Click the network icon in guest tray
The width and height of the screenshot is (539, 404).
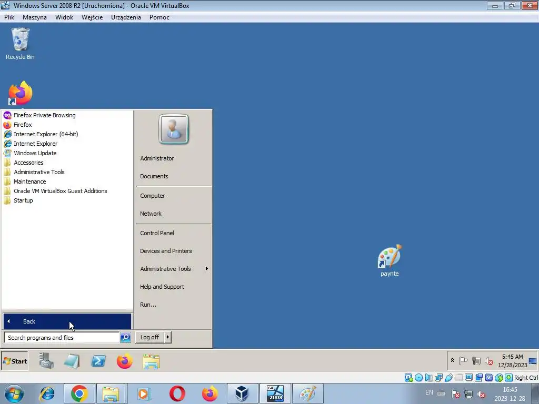pyautogui.click(x=476, y=361)
